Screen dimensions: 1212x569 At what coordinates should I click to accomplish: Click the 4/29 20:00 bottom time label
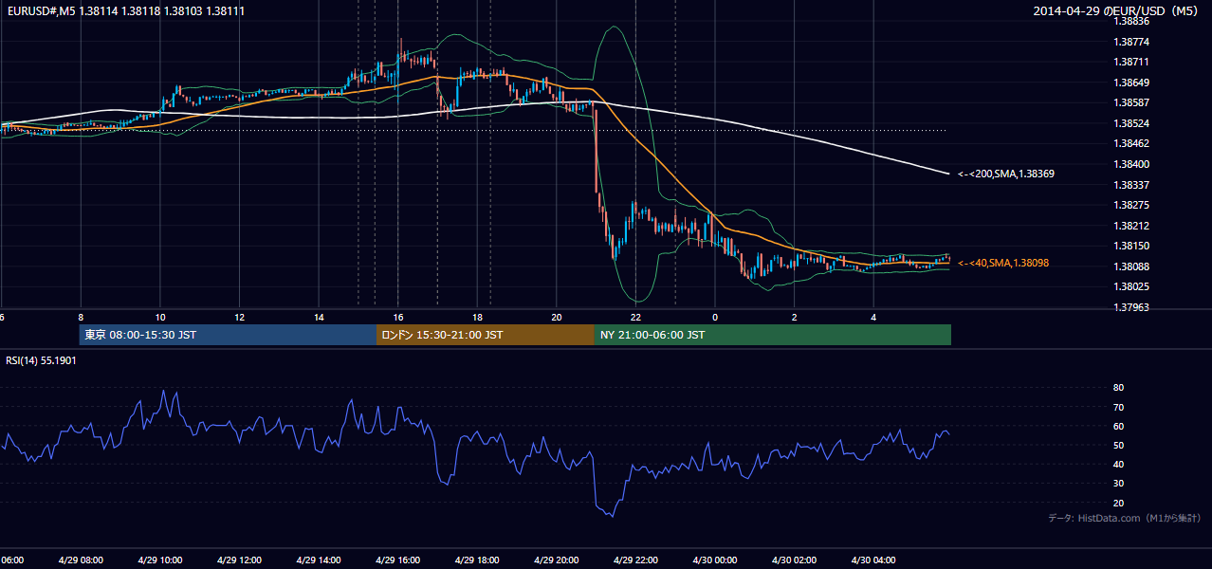[557, 560]
